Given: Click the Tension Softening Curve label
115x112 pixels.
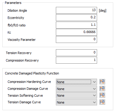Looking at the screenshot, I should (25, 95).
